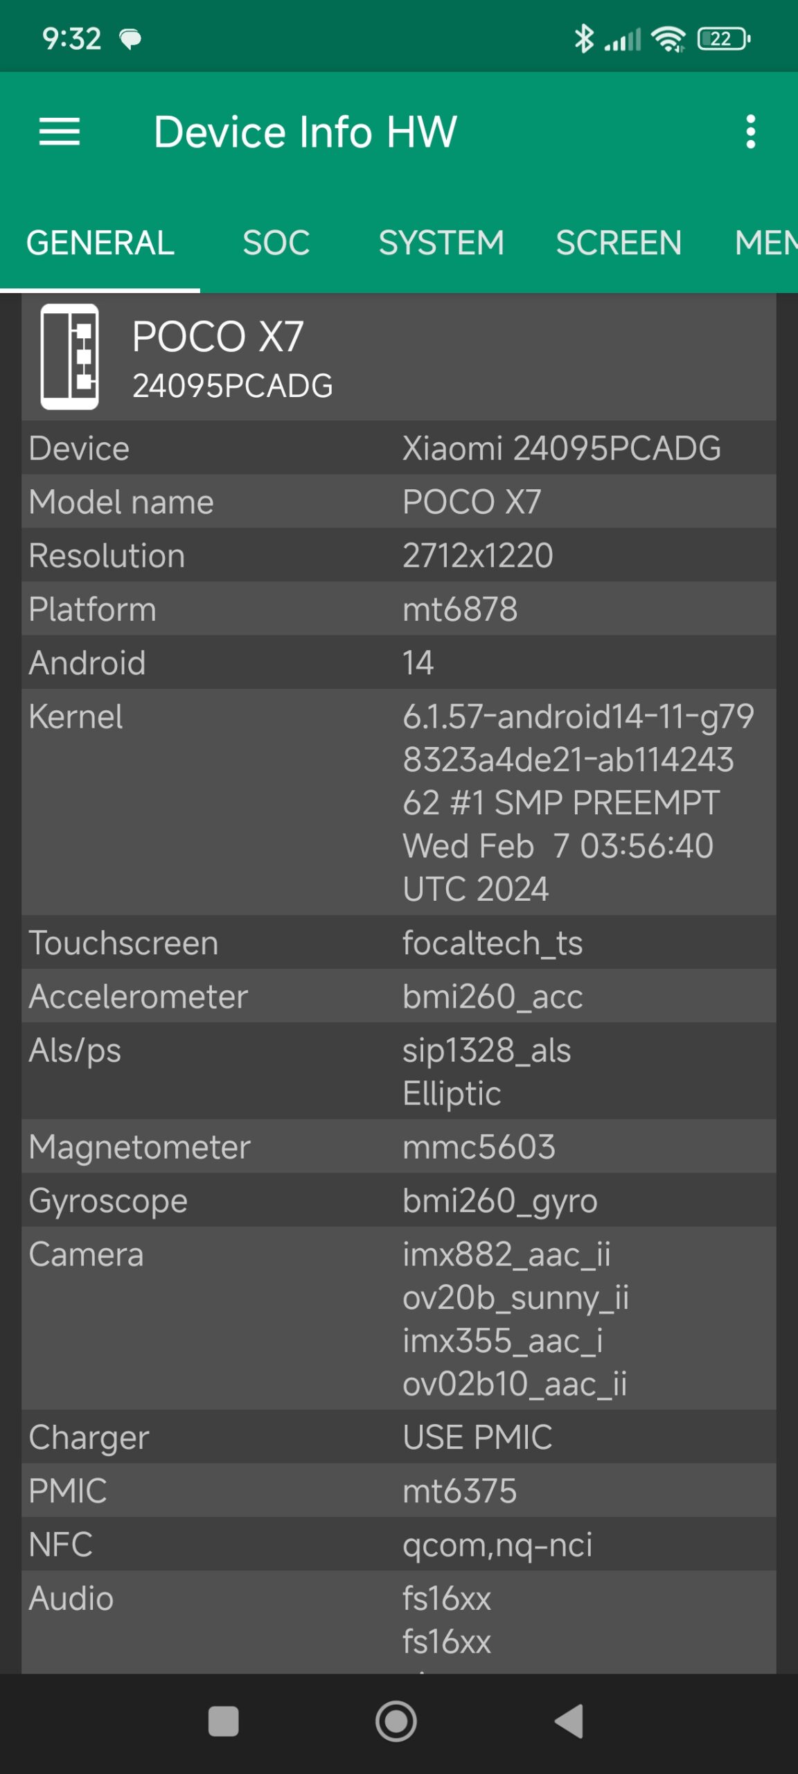Tap the Wi-Fi status bar icon

coord(668,39)
